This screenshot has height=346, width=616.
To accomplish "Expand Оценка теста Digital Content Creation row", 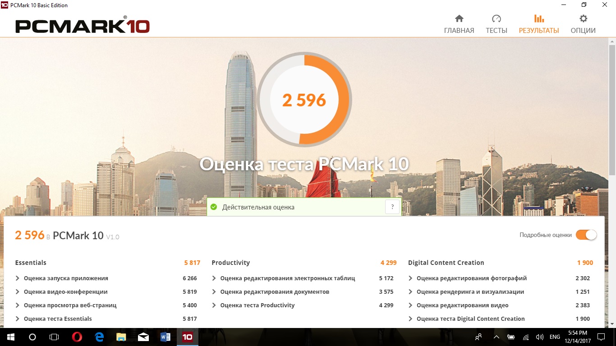I will tap(499, 319).
